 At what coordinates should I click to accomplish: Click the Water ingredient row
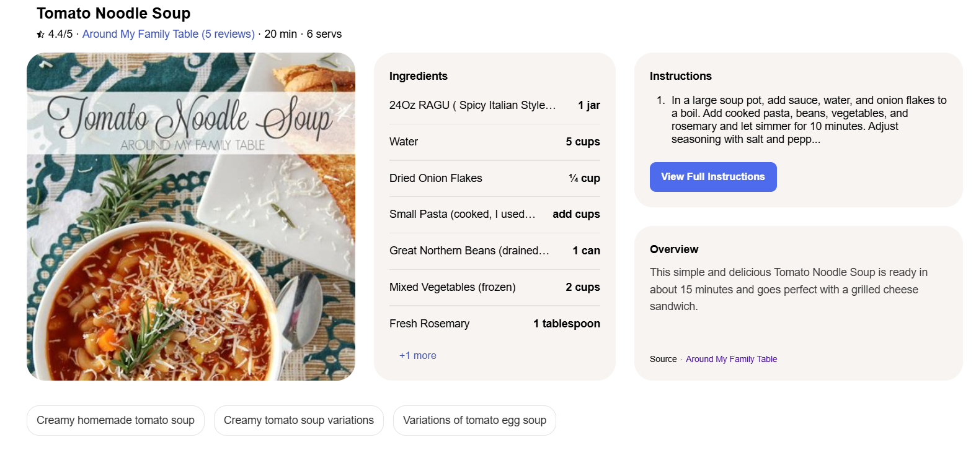(x=495, y=142)
